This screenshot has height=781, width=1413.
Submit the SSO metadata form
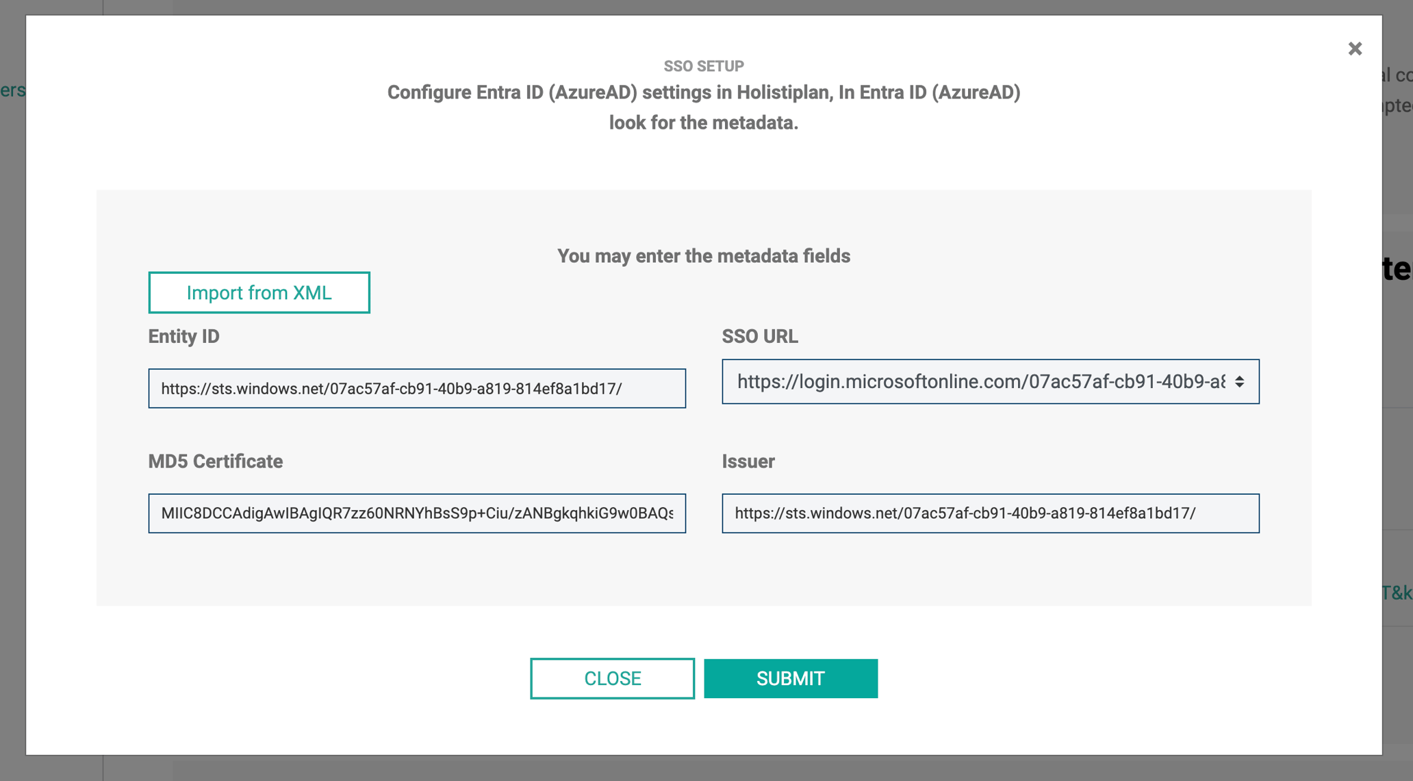pyautogui.click(x=790, y=678)
